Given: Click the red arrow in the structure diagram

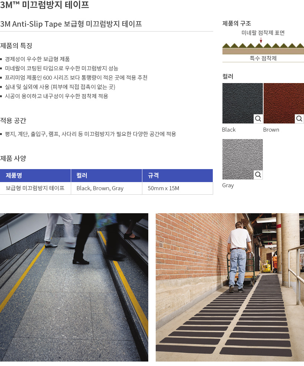Looking at the screenshot, I should click(261, 40).
